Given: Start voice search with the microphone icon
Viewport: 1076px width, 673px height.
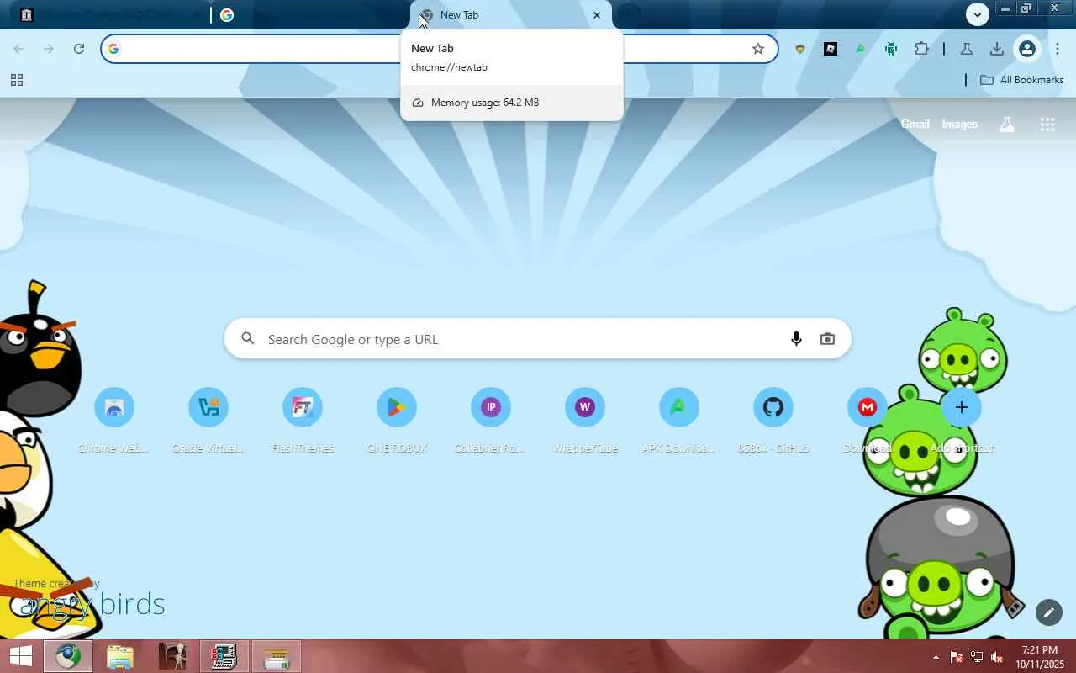Looking at the screenshot, I should pos(796,339).
